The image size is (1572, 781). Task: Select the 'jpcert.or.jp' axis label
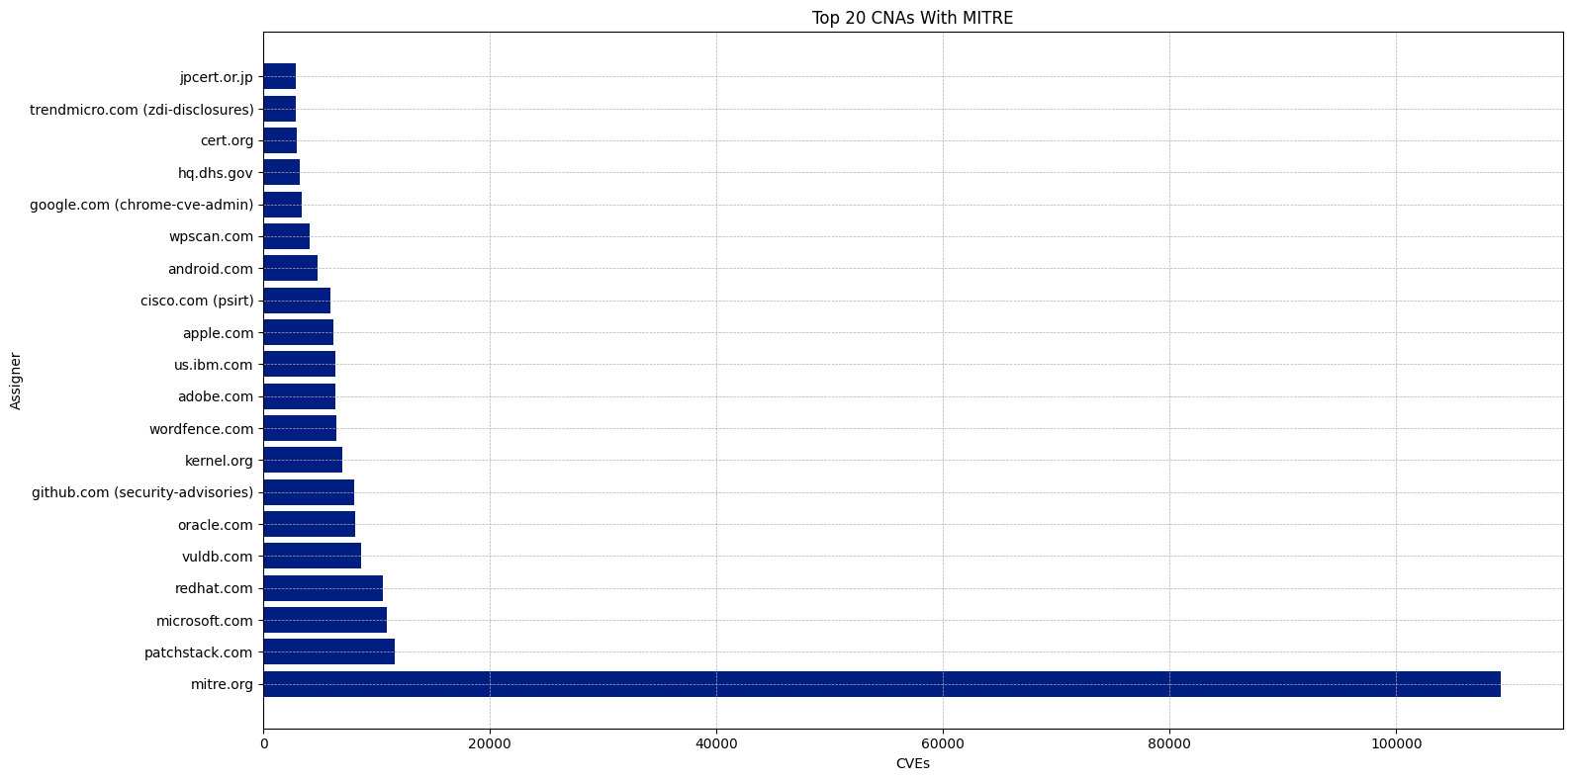point(217,77)
